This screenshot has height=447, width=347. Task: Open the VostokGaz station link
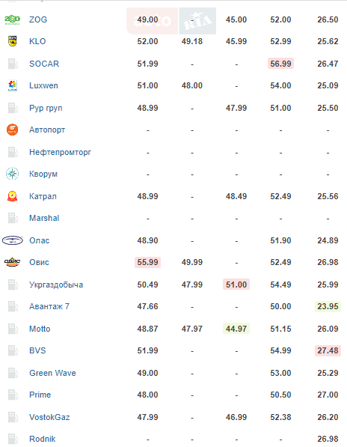pos(49,417)
